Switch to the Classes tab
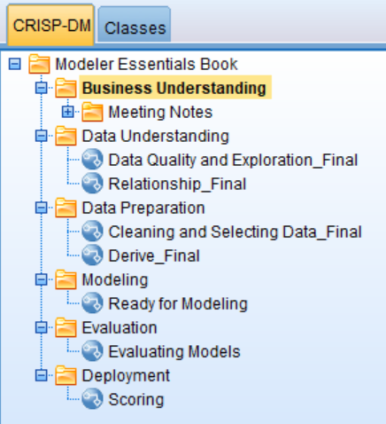The image size is (386, 424). 135,25
